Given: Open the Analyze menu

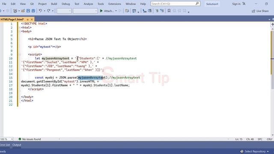Looking at the screenshot, I should tap(88, 4).
